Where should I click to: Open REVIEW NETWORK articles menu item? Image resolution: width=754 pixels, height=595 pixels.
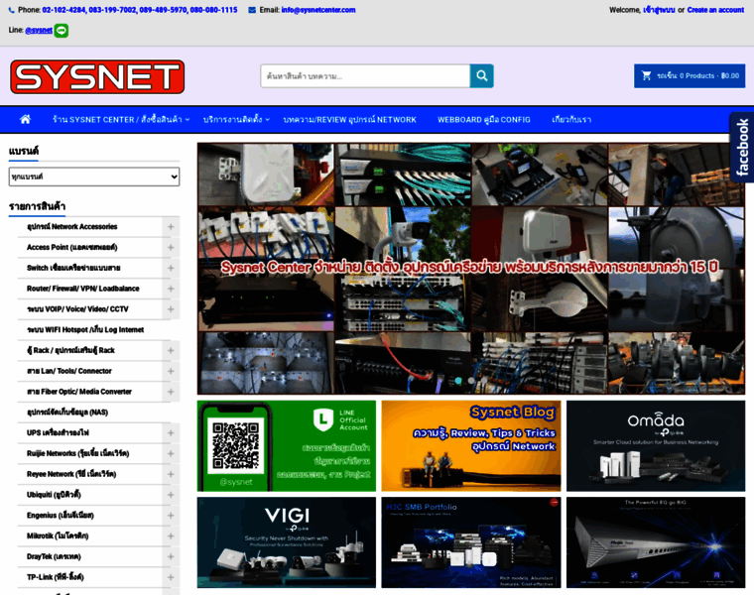pyautogui.click(x=349, y=120)
